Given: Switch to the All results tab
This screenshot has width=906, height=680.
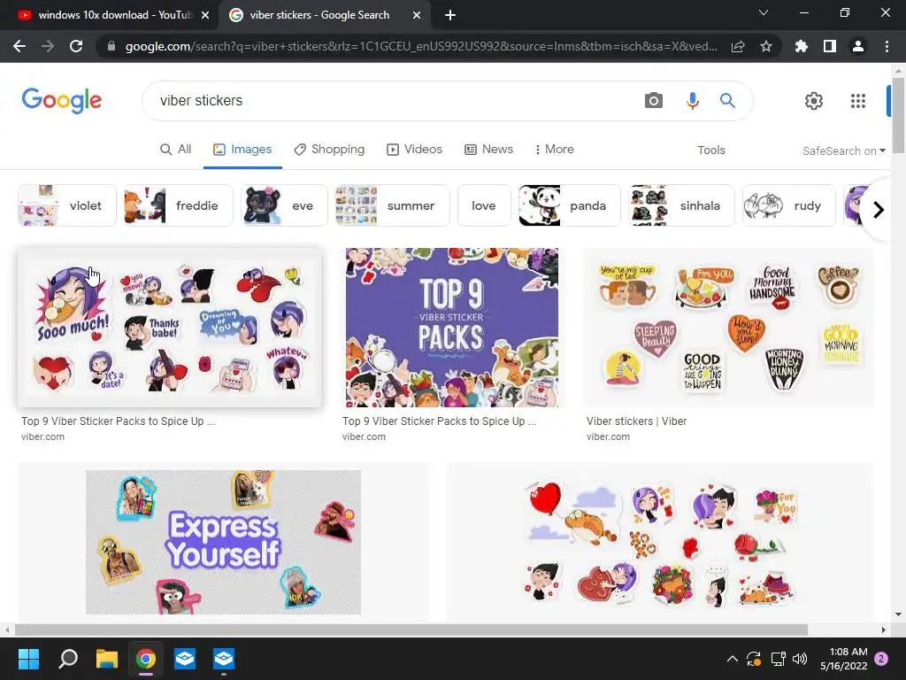Looking at the screenshot, I should click(176, 149).
